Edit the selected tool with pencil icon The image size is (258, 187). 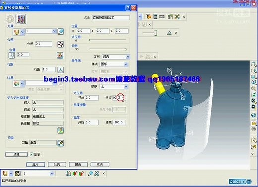coord(61,31)
